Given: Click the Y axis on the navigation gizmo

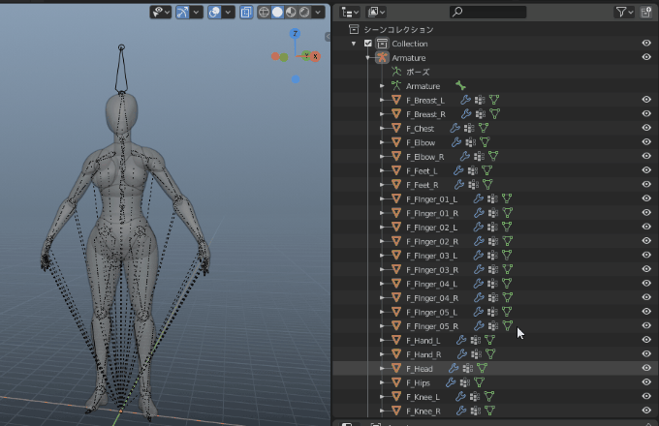Looking at the screenshot, I should pos(306,56).
